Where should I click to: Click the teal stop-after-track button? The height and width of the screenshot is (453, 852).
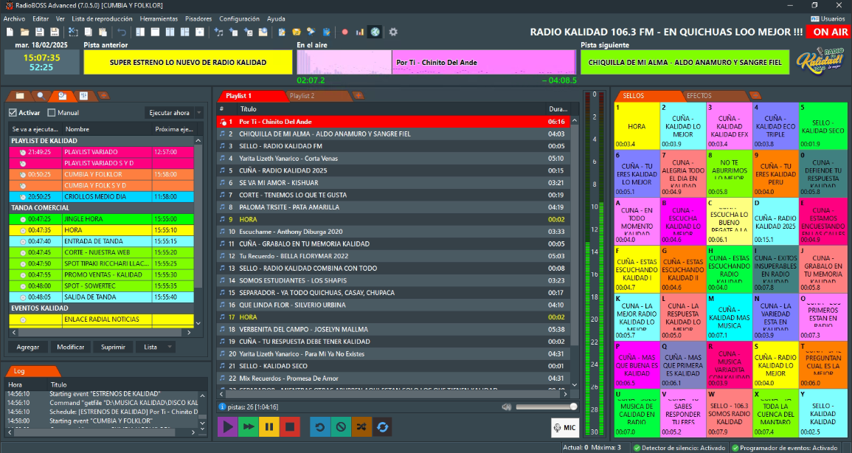click(341, 427)
